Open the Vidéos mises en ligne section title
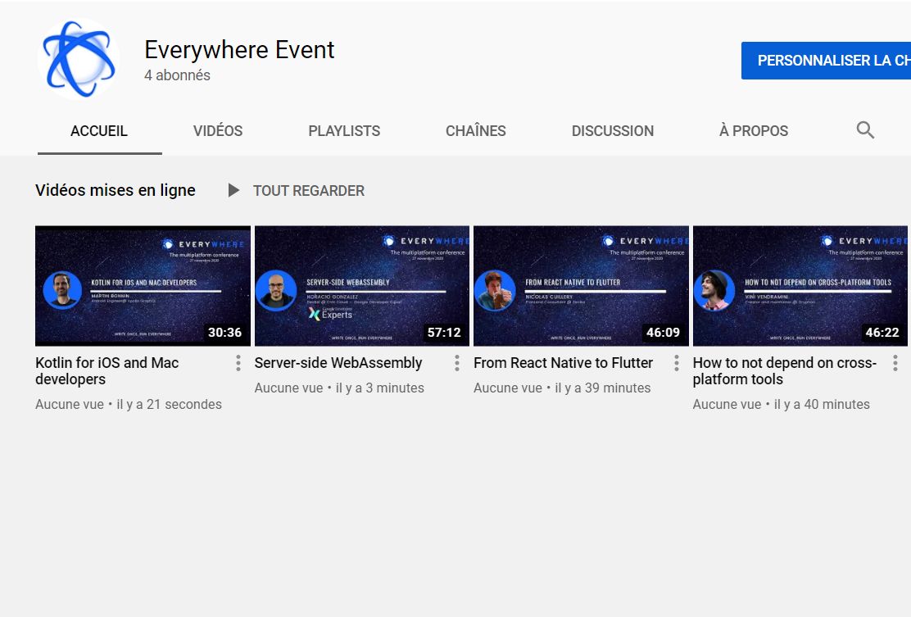Screen dimensions: 911x617 click(x=115, y=190)
